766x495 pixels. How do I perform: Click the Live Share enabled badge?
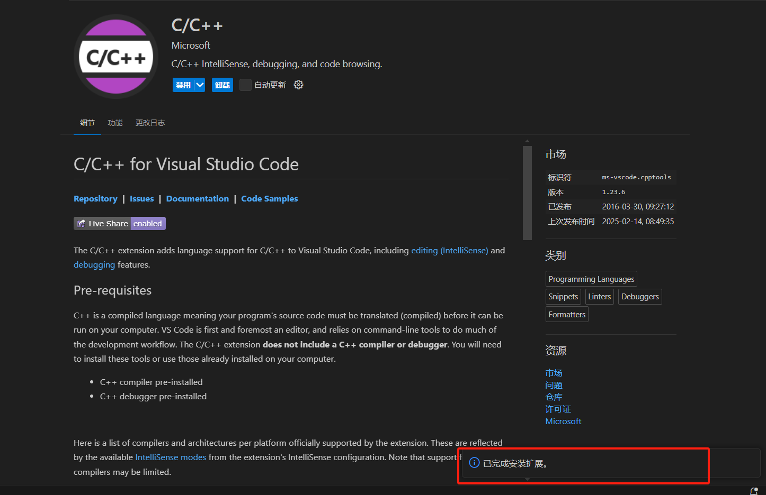120,224
